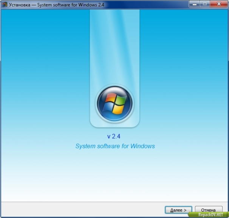Cancel setup with the Отмена button

[x=209, y=210]
